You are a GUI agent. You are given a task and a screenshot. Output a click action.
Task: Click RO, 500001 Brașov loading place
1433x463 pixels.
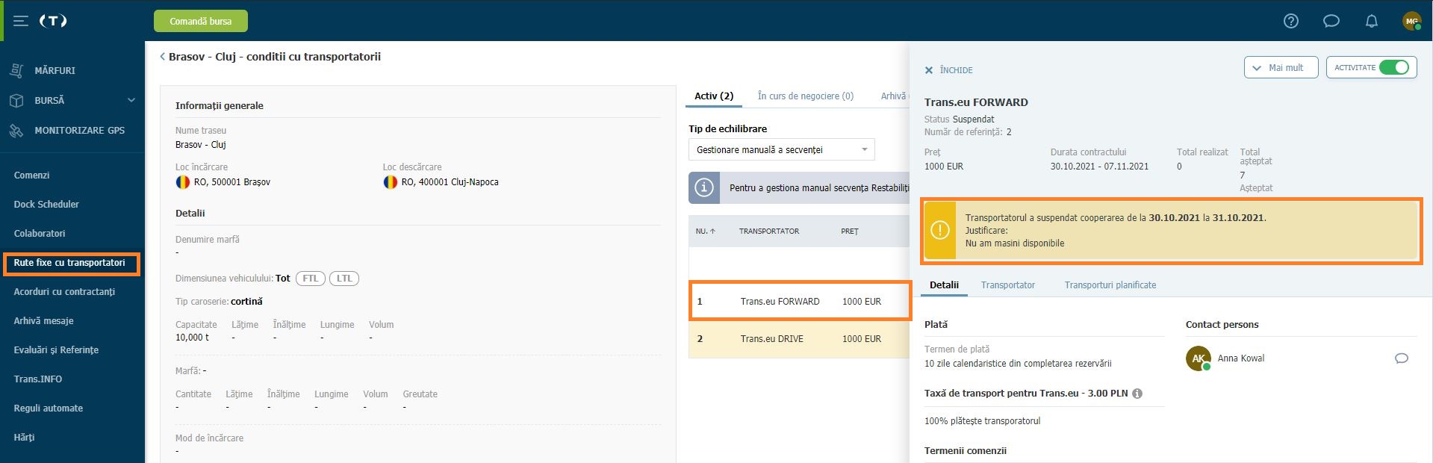tap(232, 182)
